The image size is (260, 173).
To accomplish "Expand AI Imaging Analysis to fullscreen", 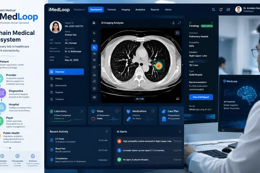I will 179,23.
